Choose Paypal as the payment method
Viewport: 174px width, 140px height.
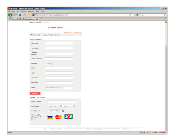[x=42, y=35]
